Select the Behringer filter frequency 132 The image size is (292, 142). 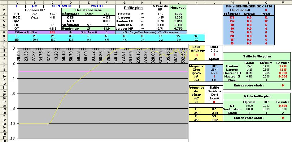coord(232,21)
